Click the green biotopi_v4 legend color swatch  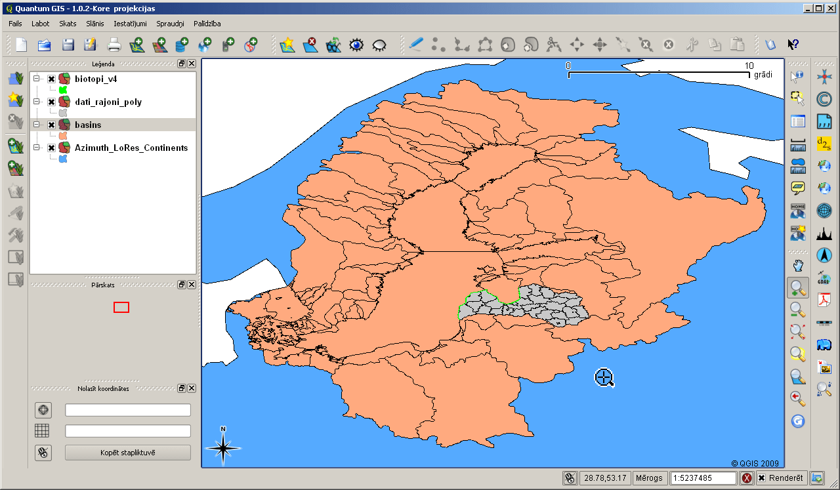[63, 90]
